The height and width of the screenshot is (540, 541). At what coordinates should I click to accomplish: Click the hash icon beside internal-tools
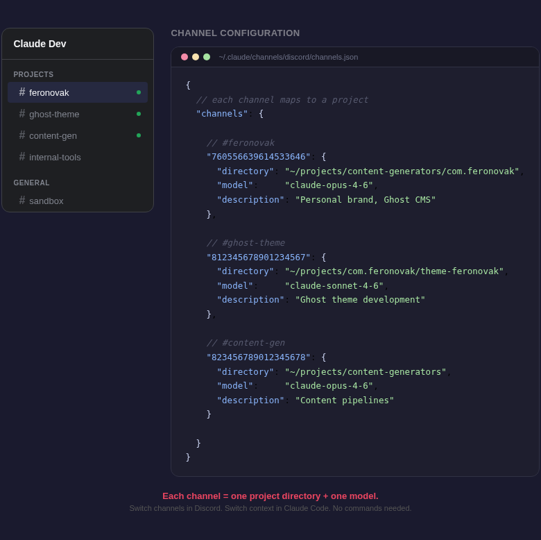click(22, 157)
